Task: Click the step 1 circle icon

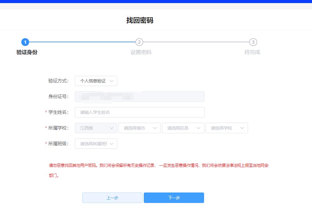Action: [25, 42]
